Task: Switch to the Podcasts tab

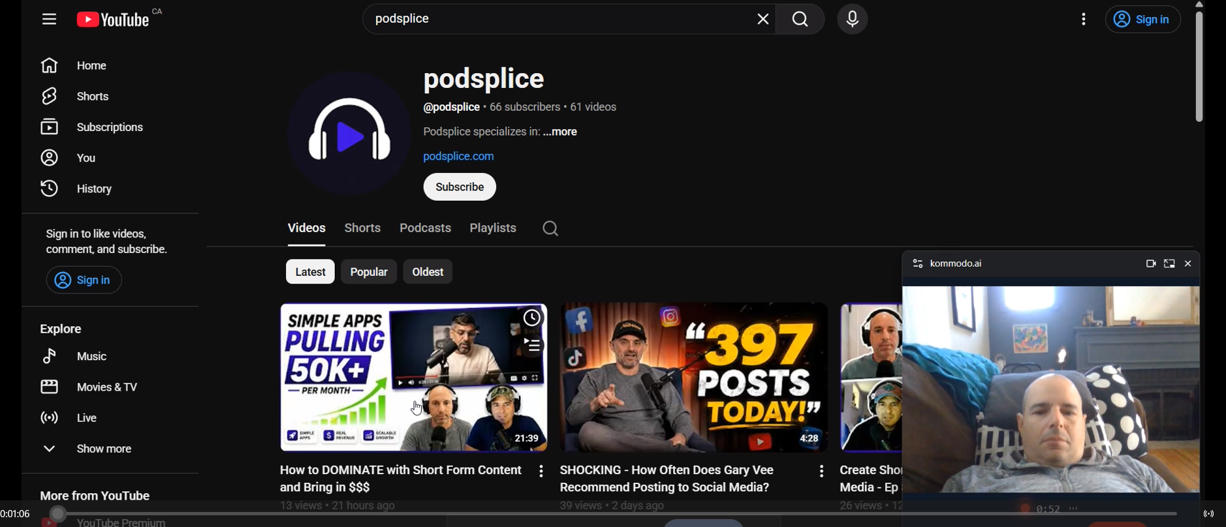Action: (426, 228)
